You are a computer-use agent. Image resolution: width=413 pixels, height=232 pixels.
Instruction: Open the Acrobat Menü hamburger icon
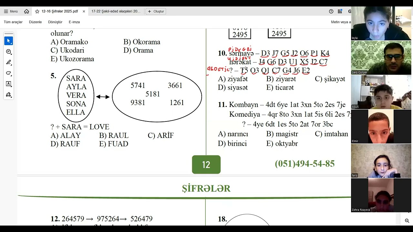pos(6,11)
